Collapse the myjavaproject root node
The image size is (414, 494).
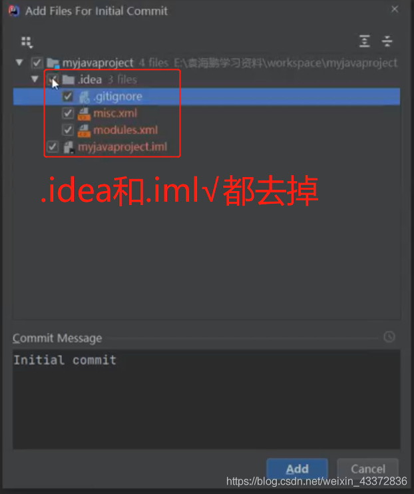pos(19,63)
